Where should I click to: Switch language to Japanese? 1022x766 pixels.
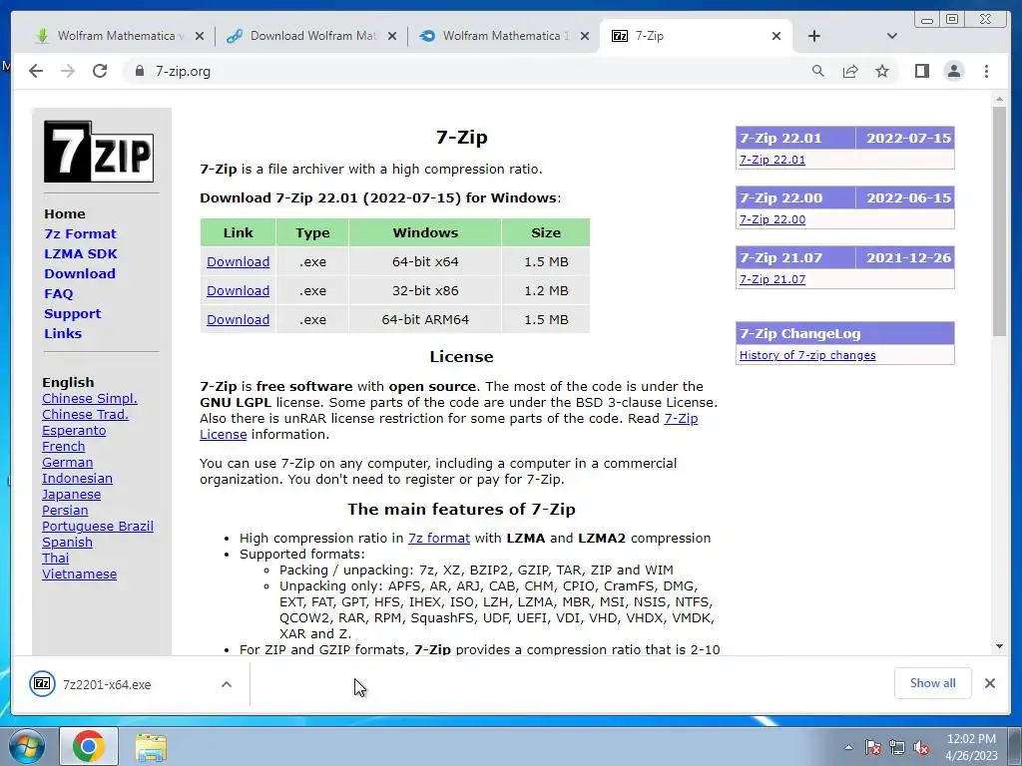click(x=71, y=495)
